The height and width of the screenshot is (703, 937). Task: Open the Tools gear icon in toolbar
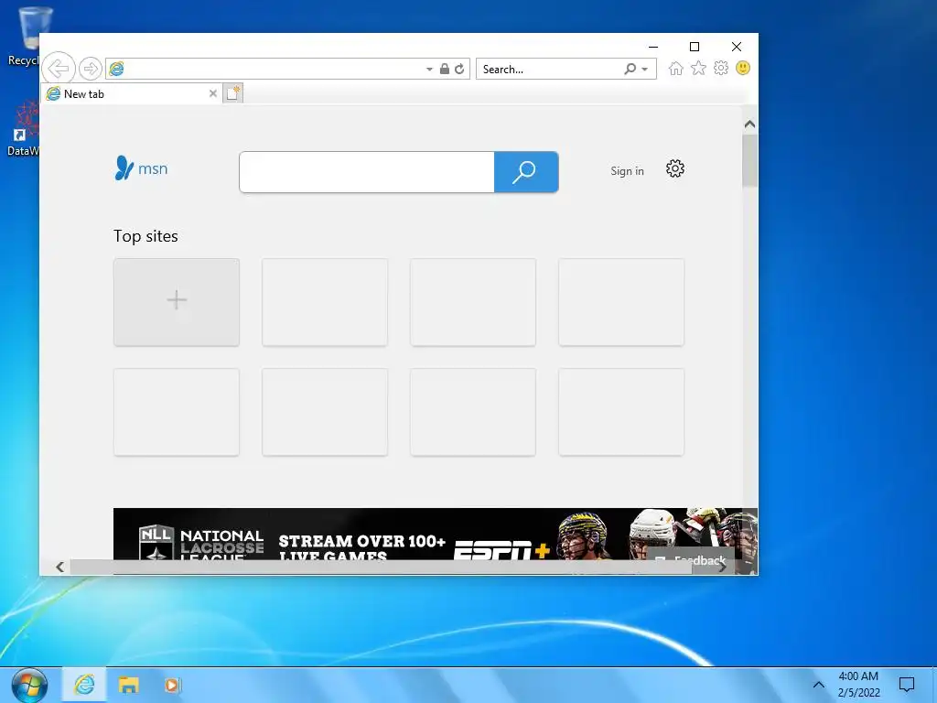[721, 68]
